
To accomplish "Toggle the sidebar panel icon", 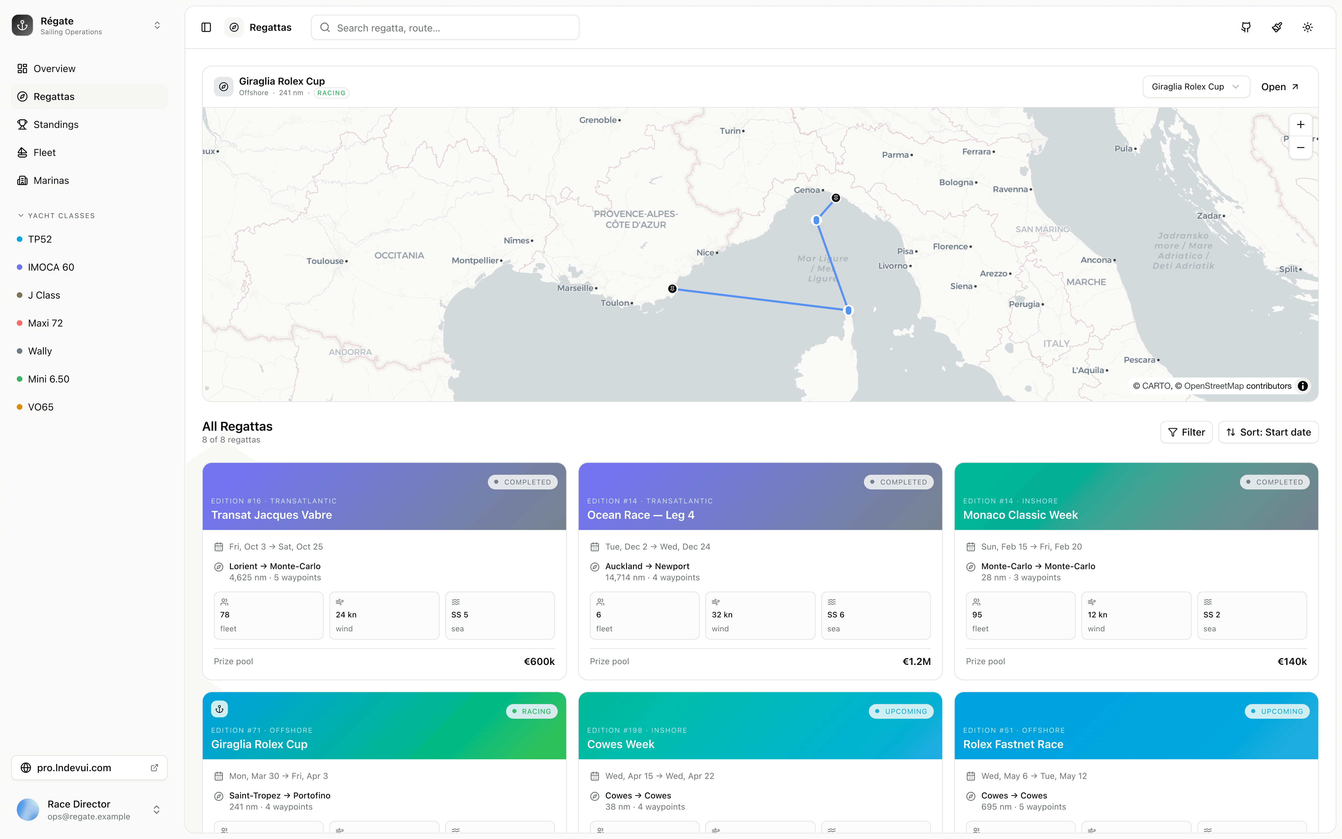I will 206,27.
